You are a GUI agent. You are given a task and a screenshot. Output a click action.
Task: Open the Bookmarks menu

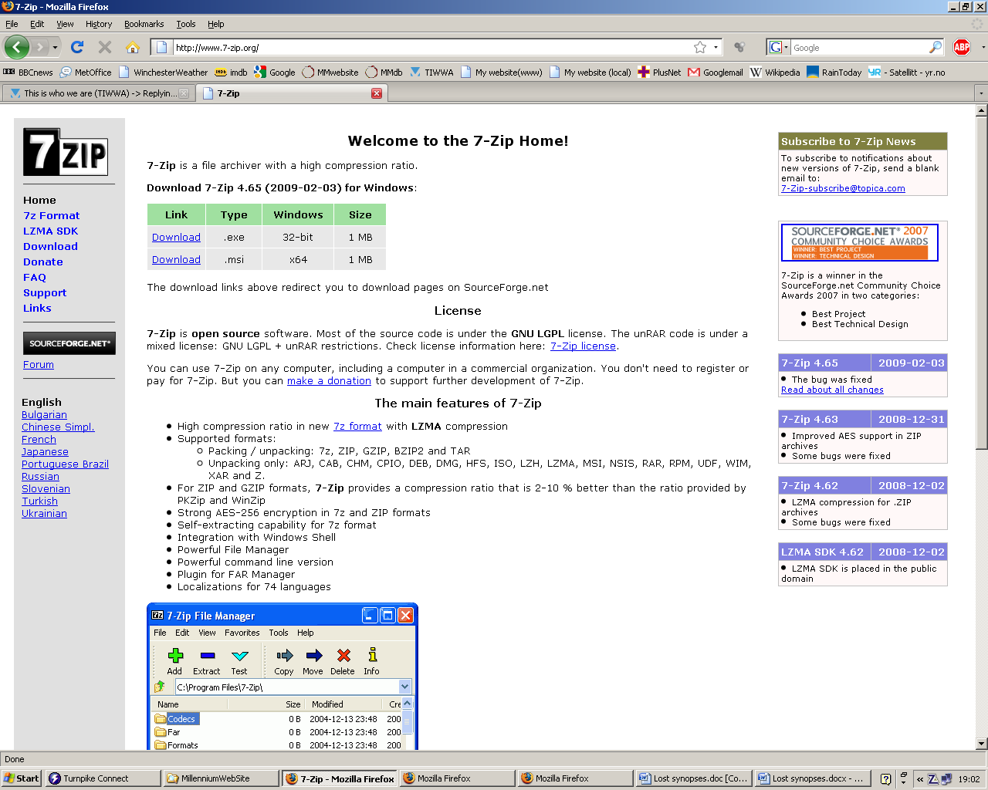tap(144, 24)
